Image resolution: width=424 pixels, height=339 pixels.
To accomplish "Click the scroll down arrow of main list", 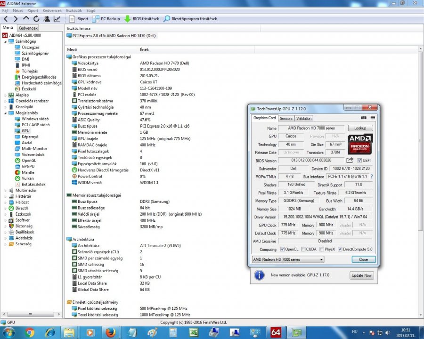I will [x=421, y=315].
